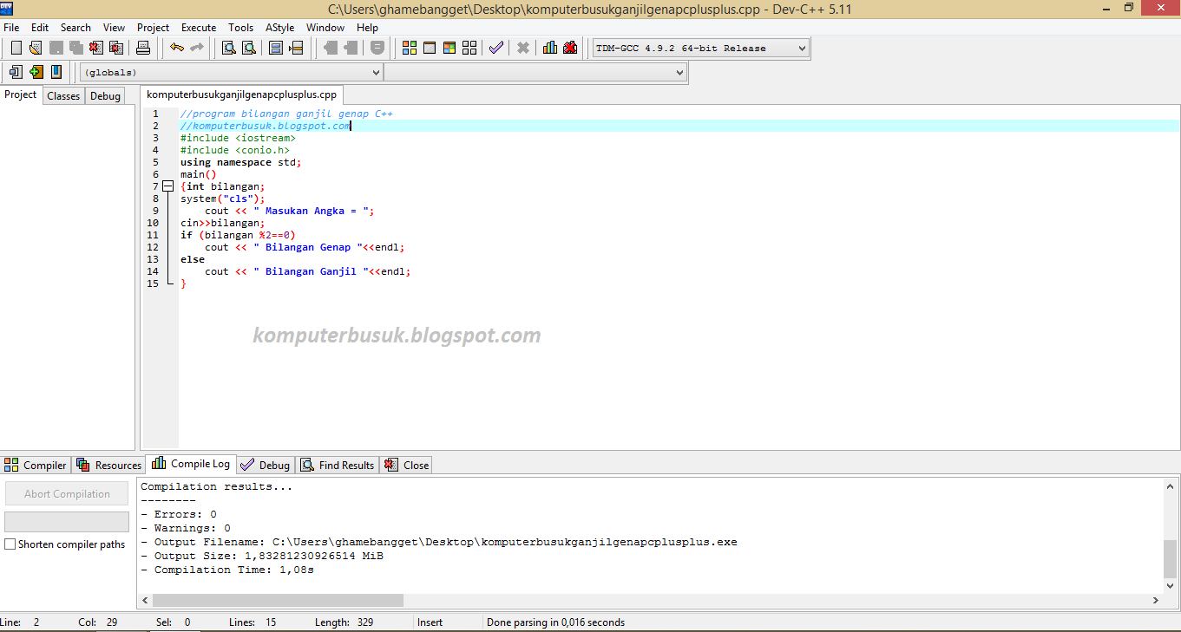
Task: Click the compile log horizontal scrollbar thumb
Action: [x=278, y=600]
